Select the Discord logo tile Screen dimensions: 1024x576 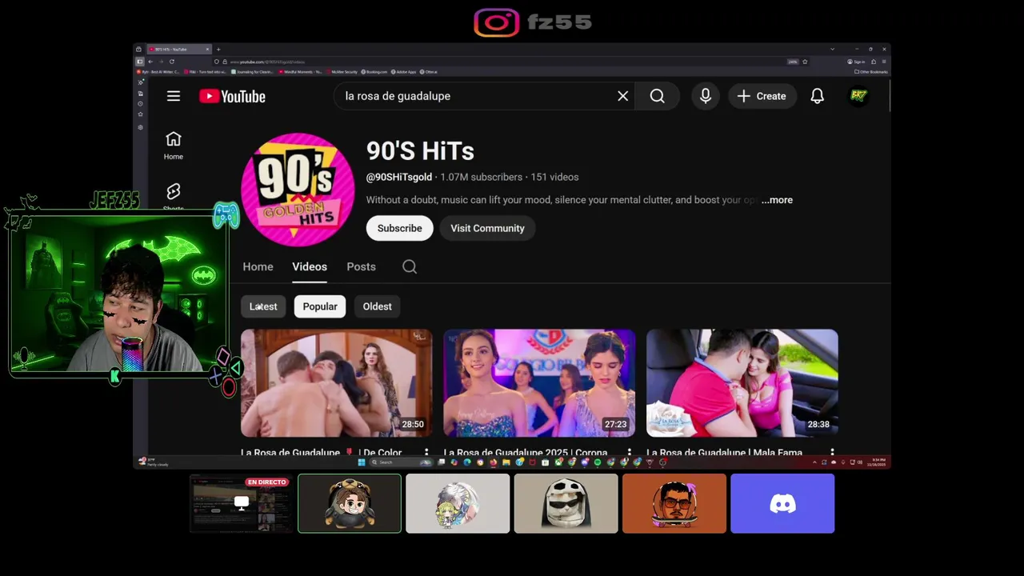click(782, 503)
